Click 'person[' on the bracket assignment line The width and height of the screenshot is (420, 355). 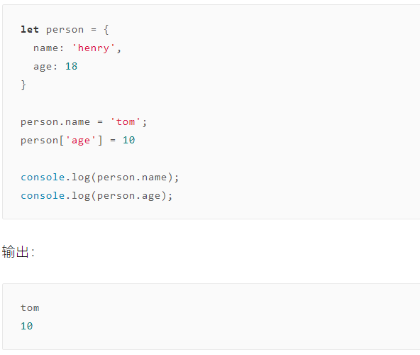43,141
